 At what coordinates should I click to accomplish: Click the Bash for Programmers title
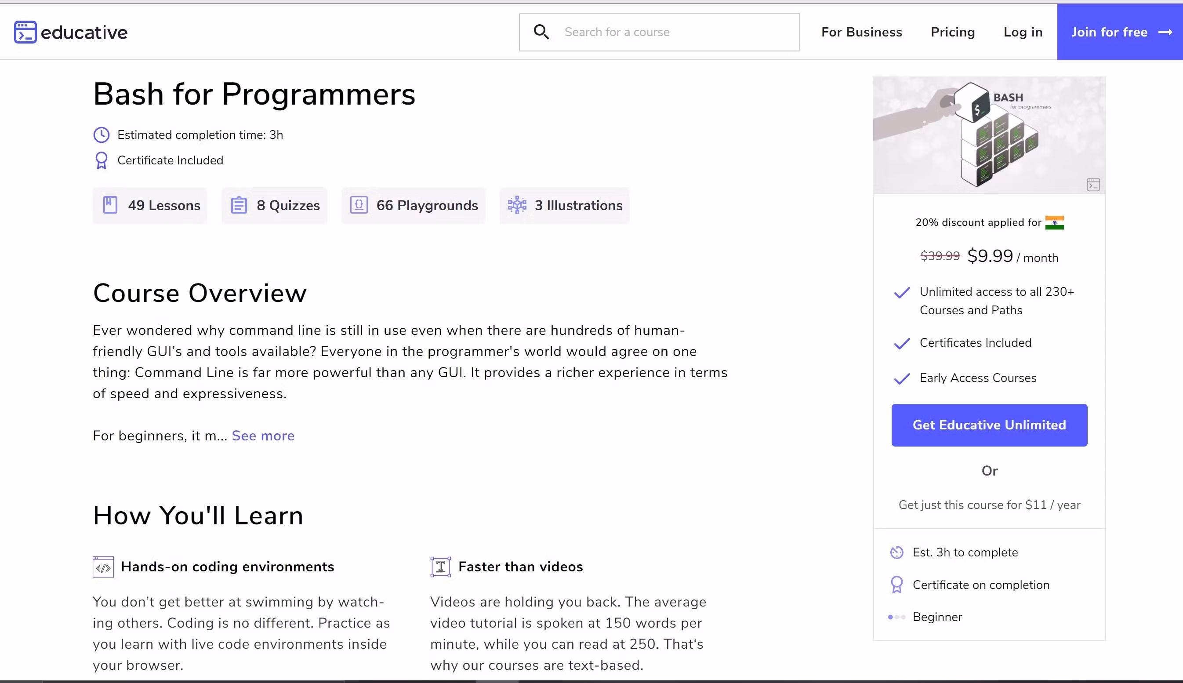(254, 94)
